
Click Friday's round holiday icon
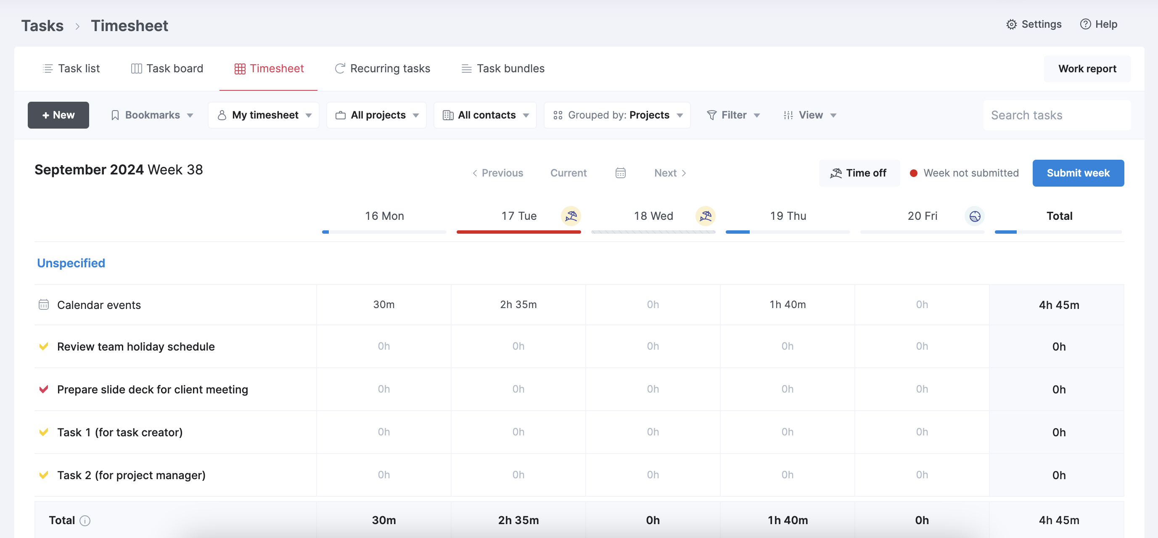[975, 216]
